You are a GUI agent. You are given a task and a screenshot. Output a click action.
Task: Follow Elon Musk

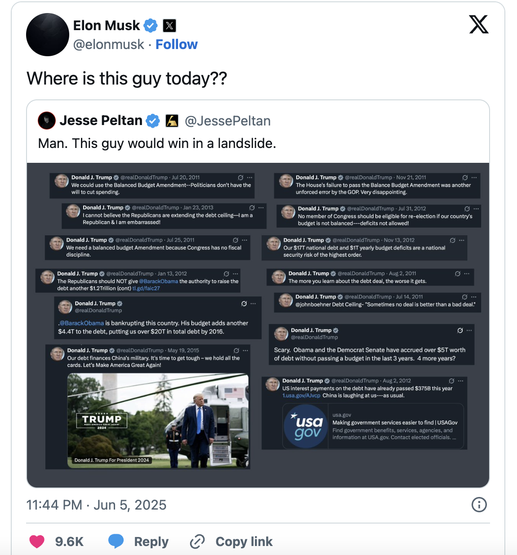(x=176, y=45)
